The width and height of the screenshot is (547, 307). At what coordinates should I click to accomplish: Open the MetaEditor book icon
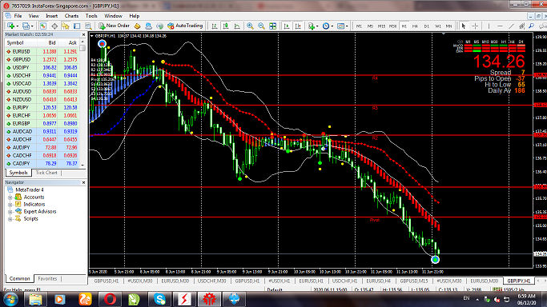click(137, 26)
